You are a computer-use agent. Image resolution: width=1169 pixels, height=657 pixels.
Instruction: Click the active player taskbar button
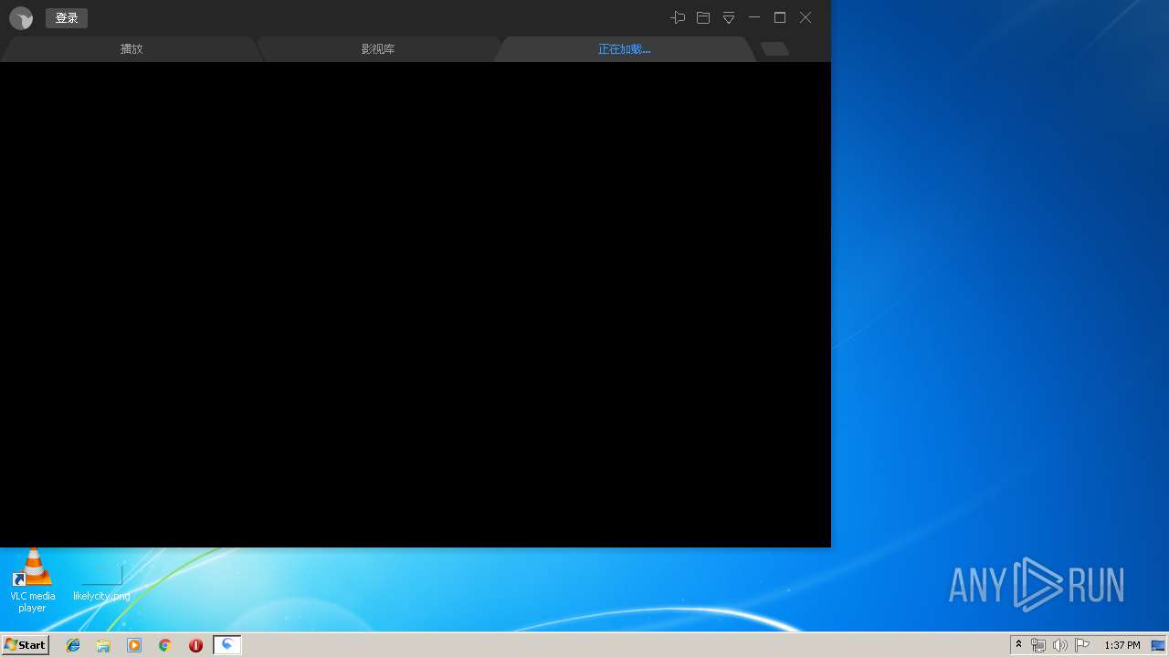point(227,645)
